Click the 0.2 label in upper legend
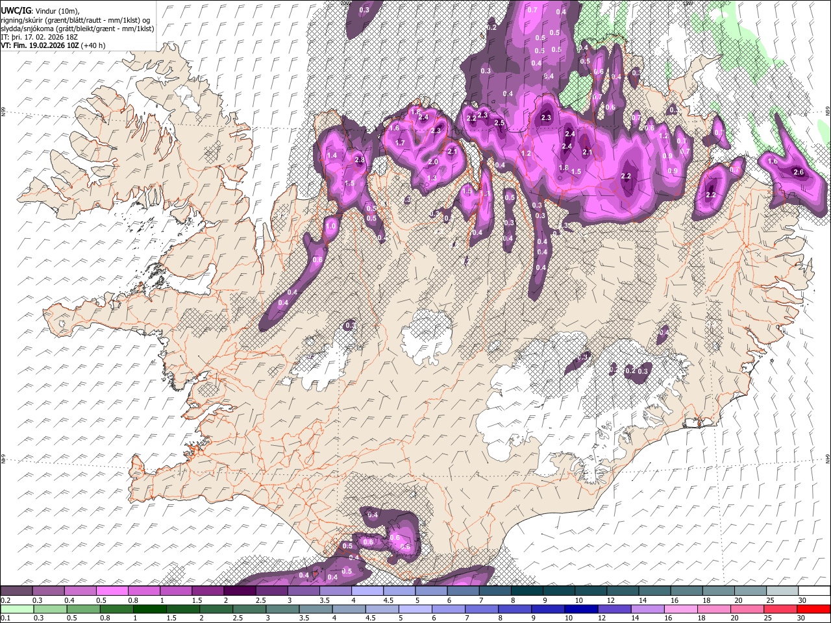 coord(5,600)
